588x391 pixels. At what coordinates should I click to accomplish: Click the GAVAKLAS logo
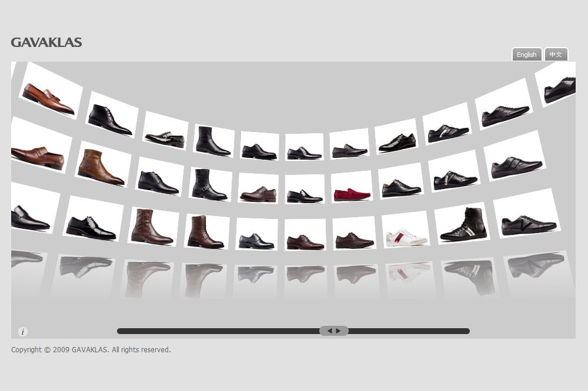(46, 42)
